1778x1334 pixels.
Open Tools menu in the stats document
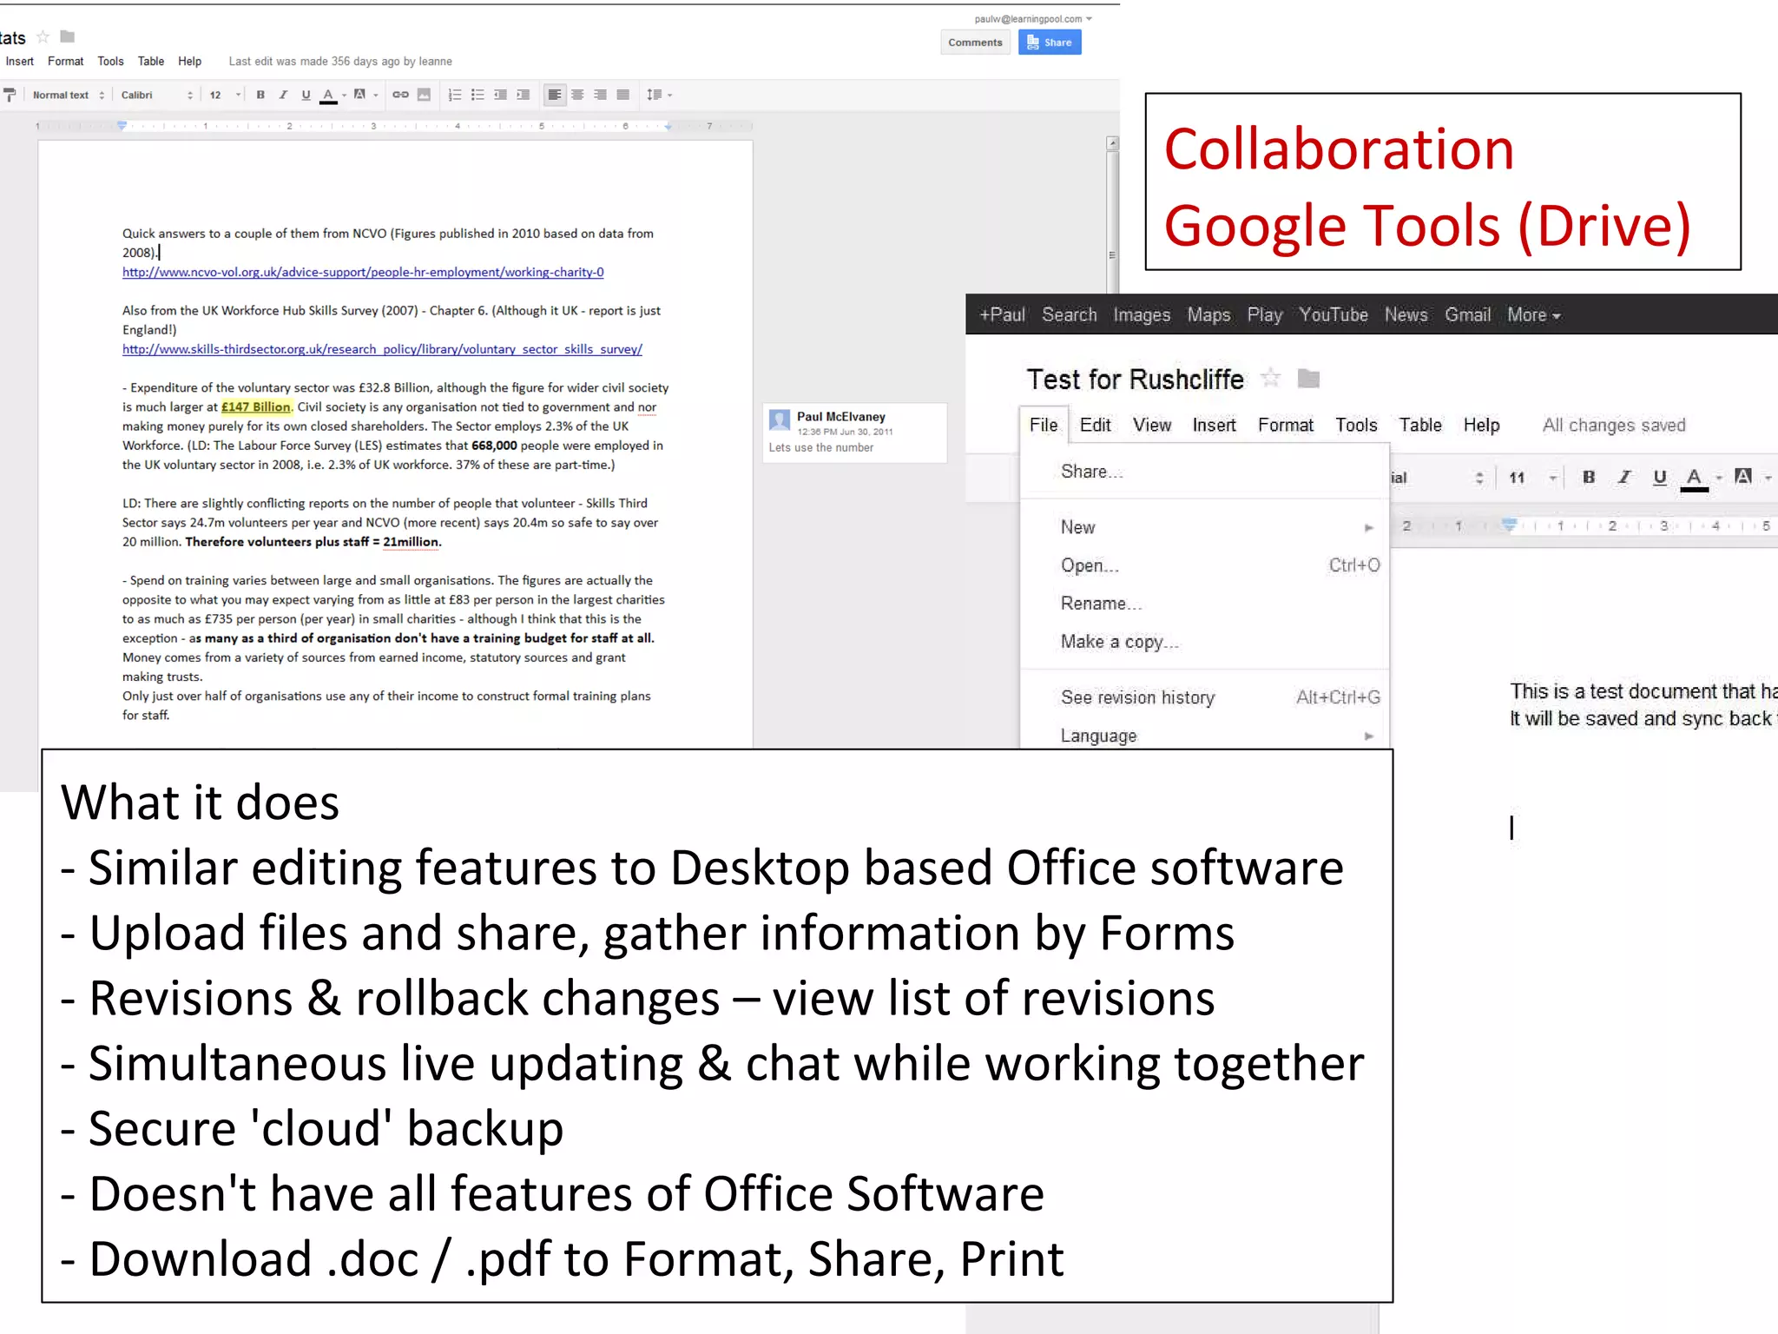coord(110,62)
